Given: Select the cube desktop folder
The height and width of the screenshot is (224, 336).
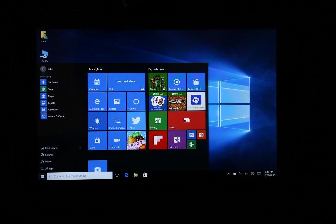Looking at the screenshot, I should coord(44,36).
